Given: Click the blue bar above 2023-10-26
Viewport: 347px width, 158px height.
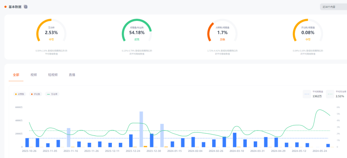Looking at the screenshot, I should click(x=27, y=142).
